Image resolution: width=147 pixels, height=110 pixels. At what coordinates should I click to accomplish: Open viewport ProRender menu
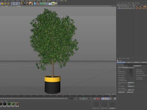click(19, 6)
